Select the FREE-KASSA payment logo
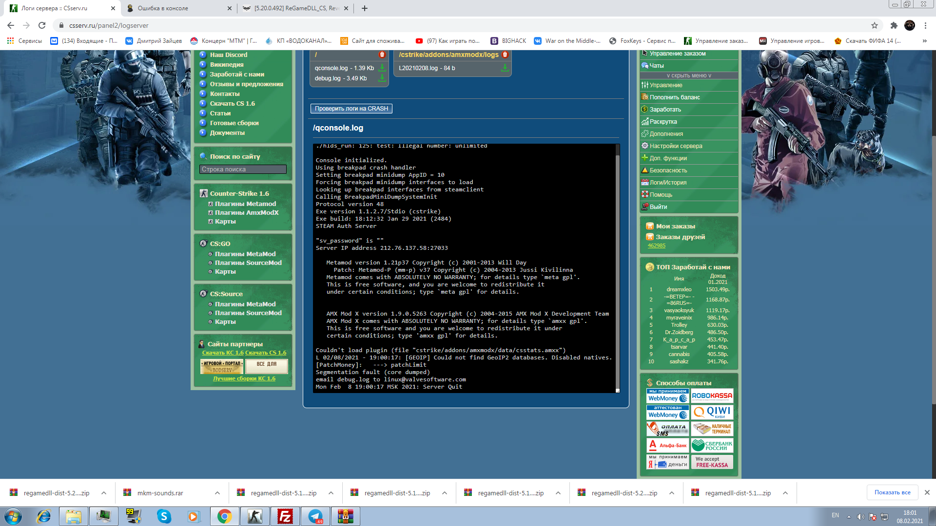This screenshot has width=936, height=526. pyautogui.click(x=712, y=462)
